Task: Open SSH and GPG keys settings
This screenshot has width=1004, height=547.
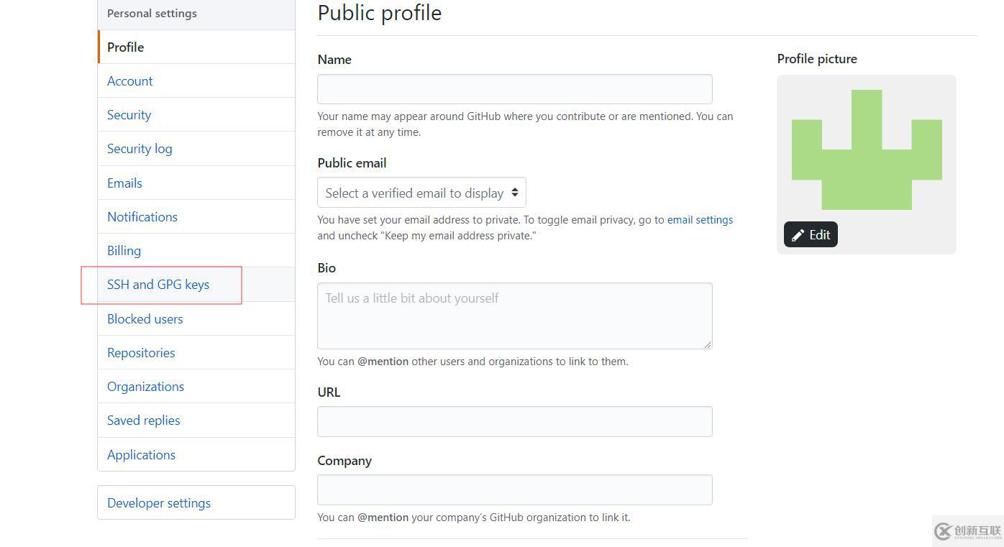Action: pyautogui.click(x=196, y=285)
